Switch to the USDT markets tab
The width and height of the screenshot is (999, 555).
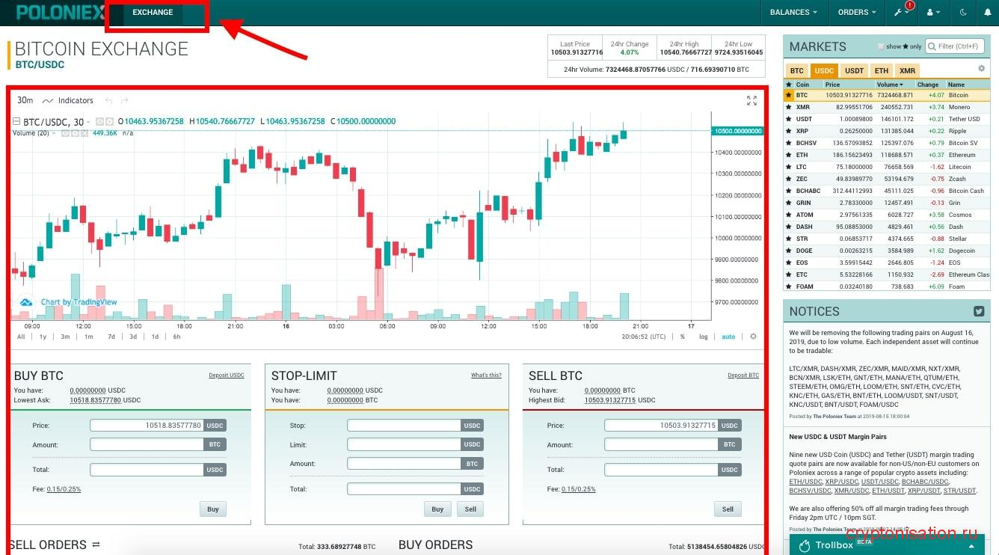click(854, 71)
